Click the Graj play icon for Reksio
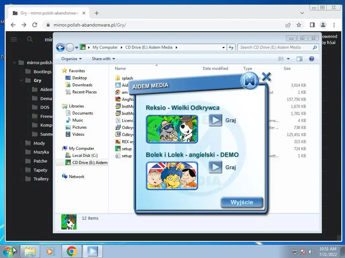This screenshot has width=345, height=258. pos(215,120)
